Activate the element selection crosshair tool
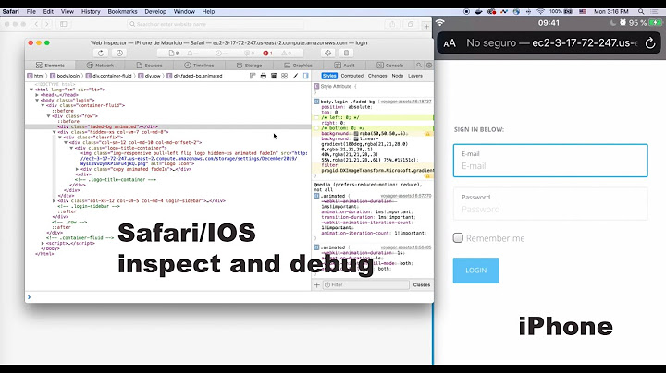This screenshot has height=373, width=666. [x=327, y=53]
